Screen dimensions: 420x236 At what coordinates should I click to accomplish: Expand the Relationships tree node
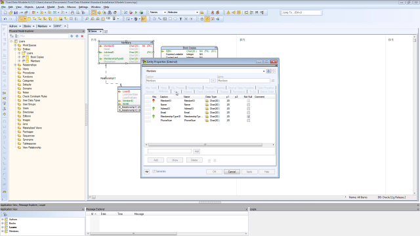click(15, 65)
